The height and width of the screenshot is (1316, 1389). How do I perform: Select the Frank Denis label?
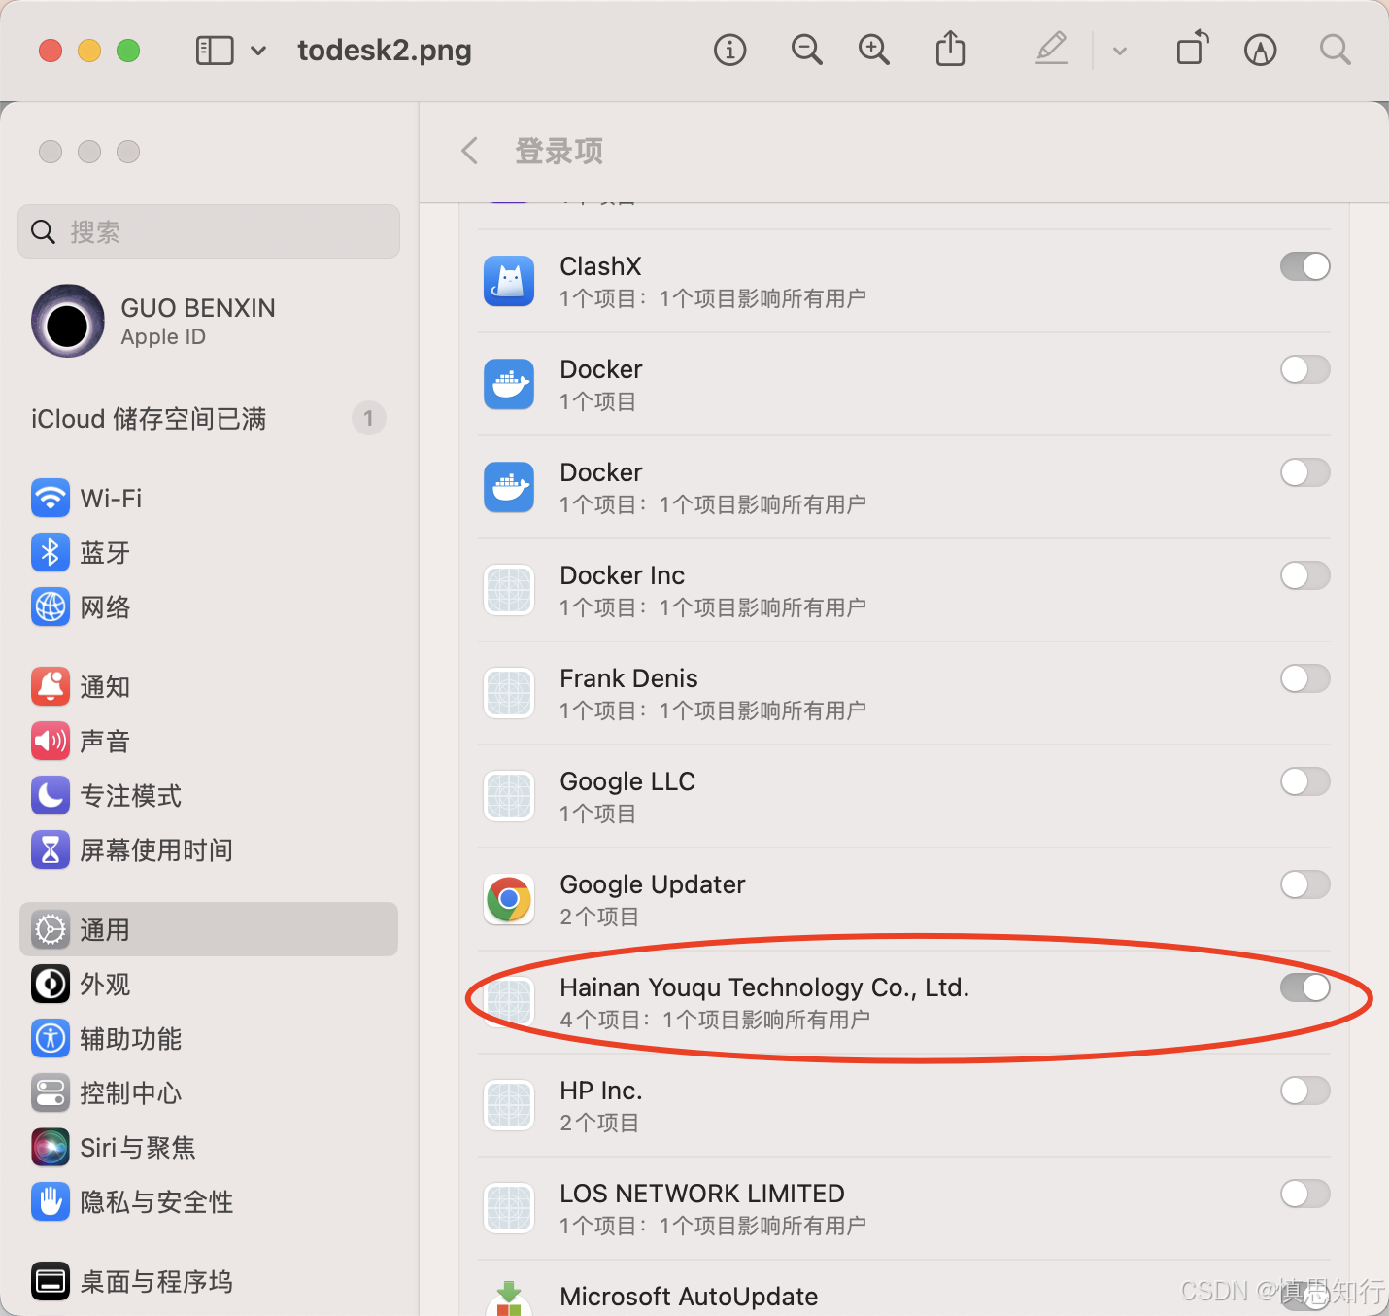click(628, 678)
